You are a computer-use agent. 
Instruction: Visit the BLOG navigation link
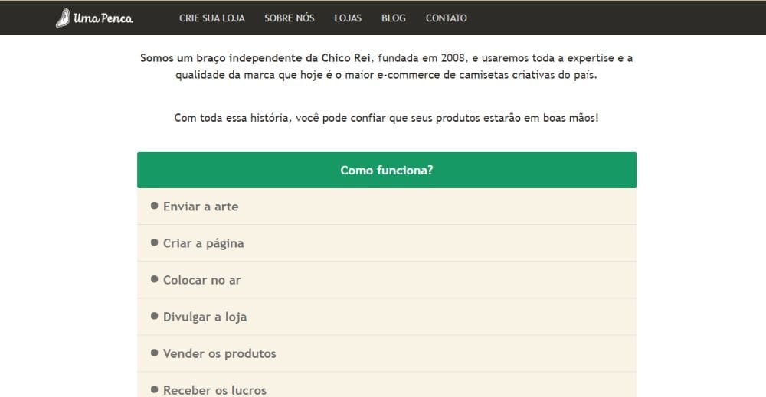click(393, 18)
